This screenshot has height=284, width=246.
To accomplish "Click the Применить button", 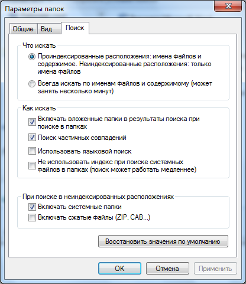I will point(215,268).
